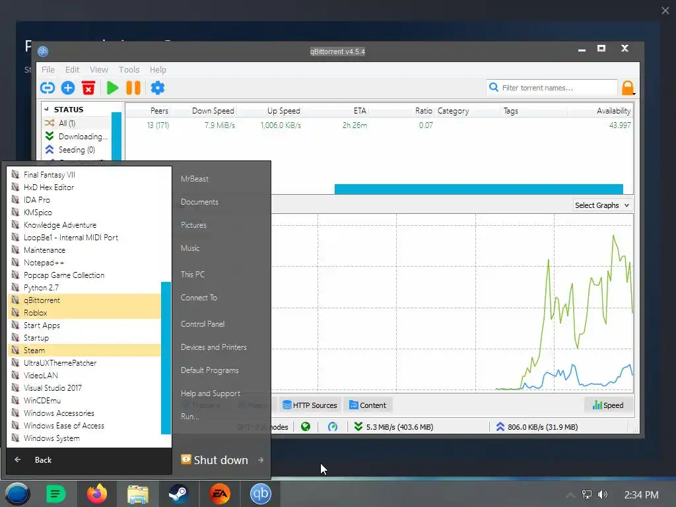
Task: Open the View menu
Action: [x=99, y=70]
